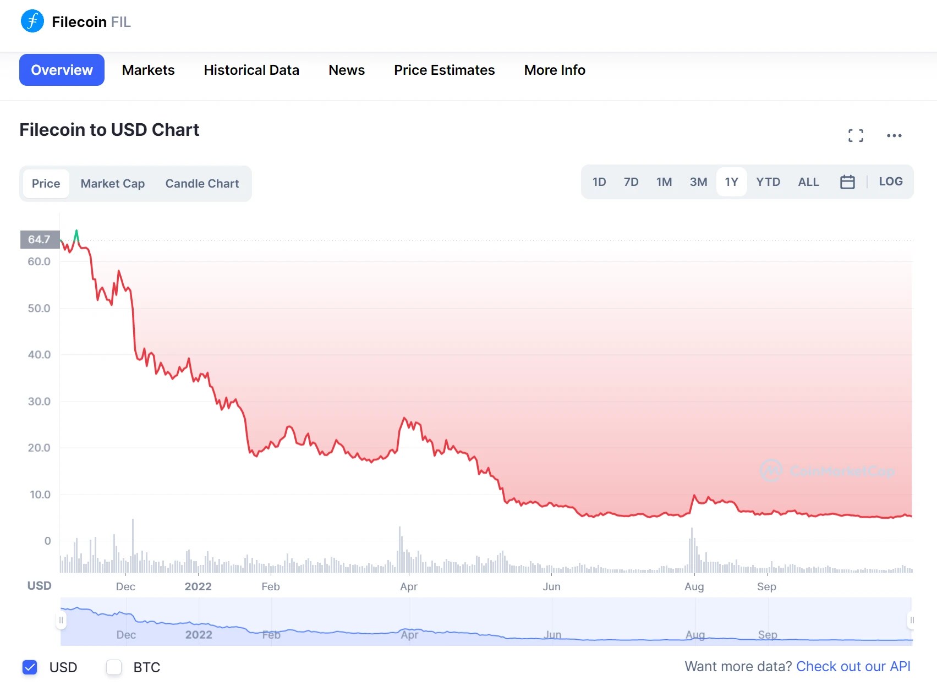The width and height of the screenshot is (937, 697).
Task: Click the 20.0 price axis label
Action: (x=39, y=447)
